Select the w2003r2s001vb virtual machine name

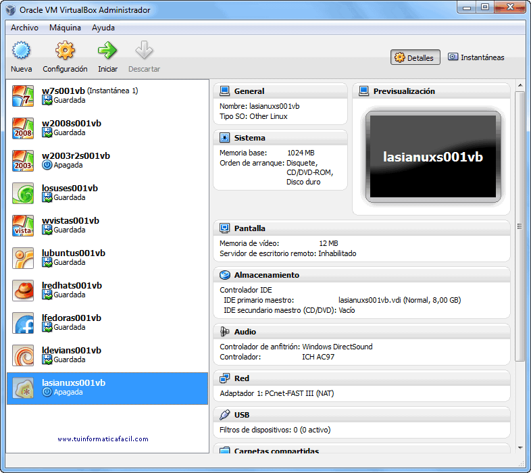pos(76,156)
